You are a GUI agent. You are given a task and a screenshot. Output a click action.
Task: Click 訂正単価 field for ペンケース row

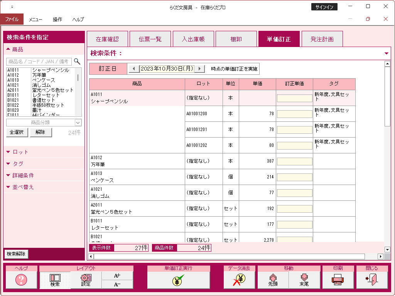(294, 177)
